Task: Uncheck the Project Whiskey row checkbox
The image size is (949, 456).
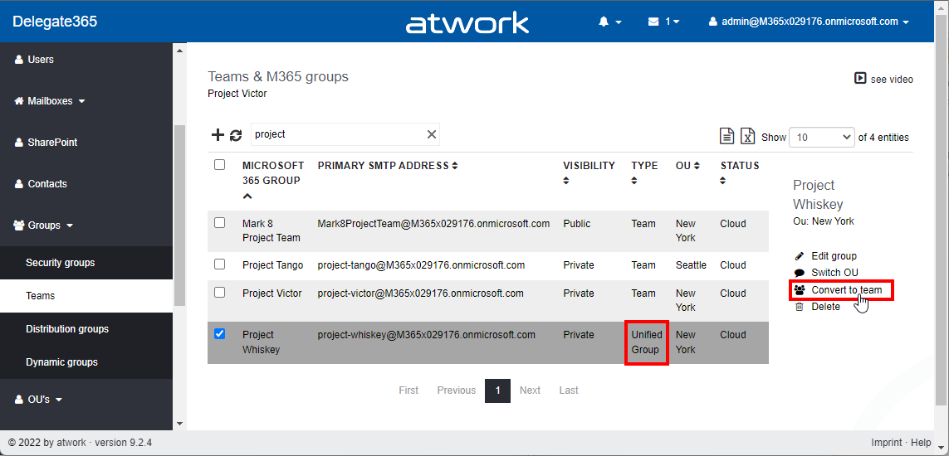Action: 220,334
